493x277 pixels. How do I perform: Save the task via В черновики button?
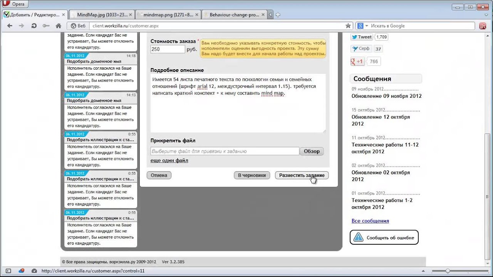click(x=252, y=175)
